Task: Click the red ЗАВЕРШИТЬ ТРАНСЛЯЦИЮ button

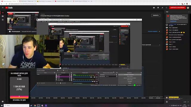Action: point(178,8)
